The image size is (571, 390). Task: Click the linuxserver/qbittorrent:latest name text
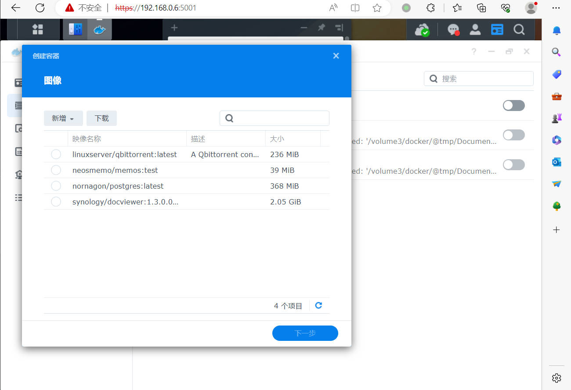(x=124, y=154)
